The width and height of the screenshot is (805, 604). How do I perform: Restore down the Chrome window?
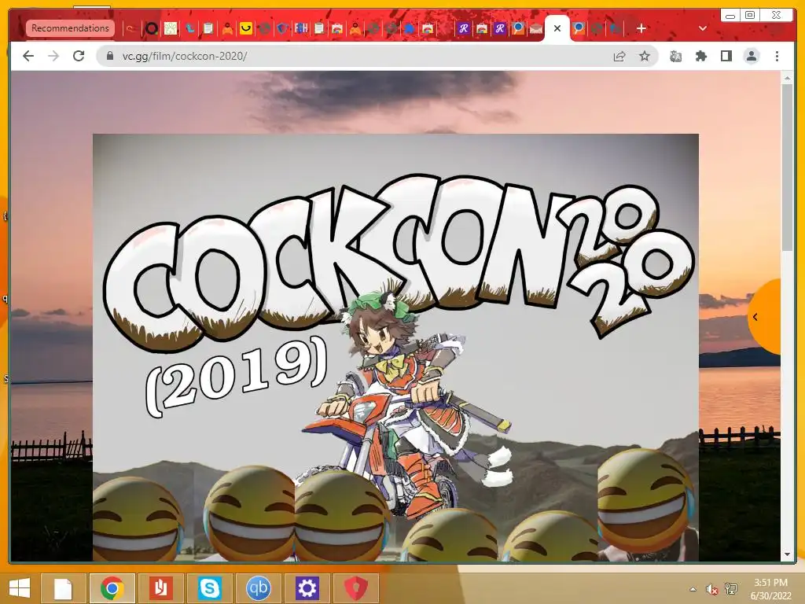(x=749, y=15)
